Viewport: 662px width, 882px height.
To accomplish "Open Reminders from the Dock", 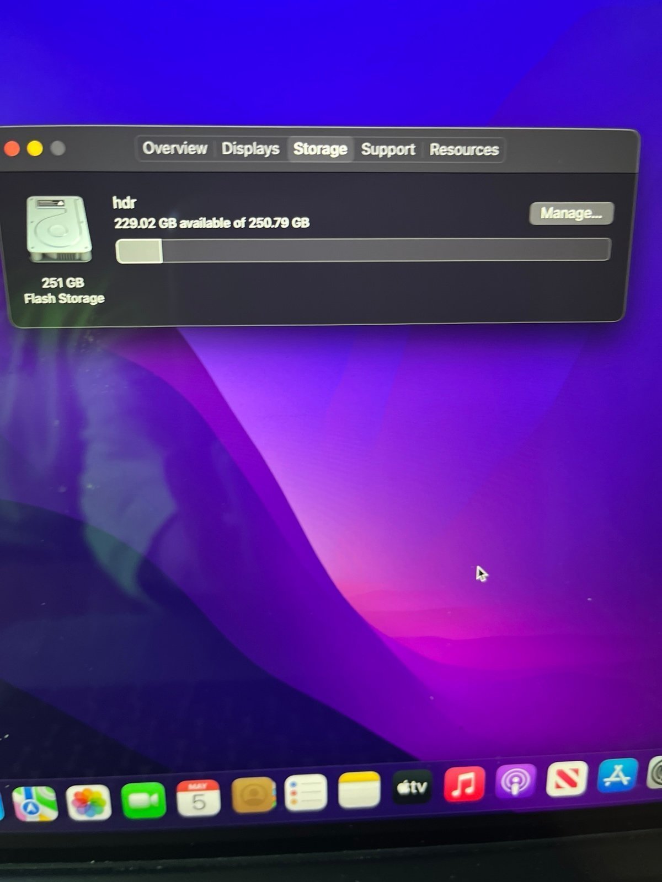I will click(306, 793).
